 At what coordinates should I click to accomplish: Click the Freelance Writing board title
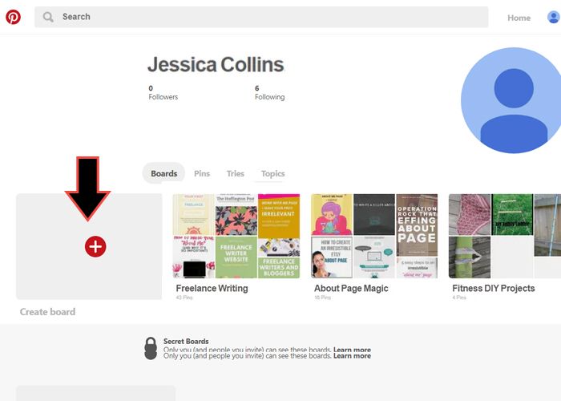coord(212,288)
